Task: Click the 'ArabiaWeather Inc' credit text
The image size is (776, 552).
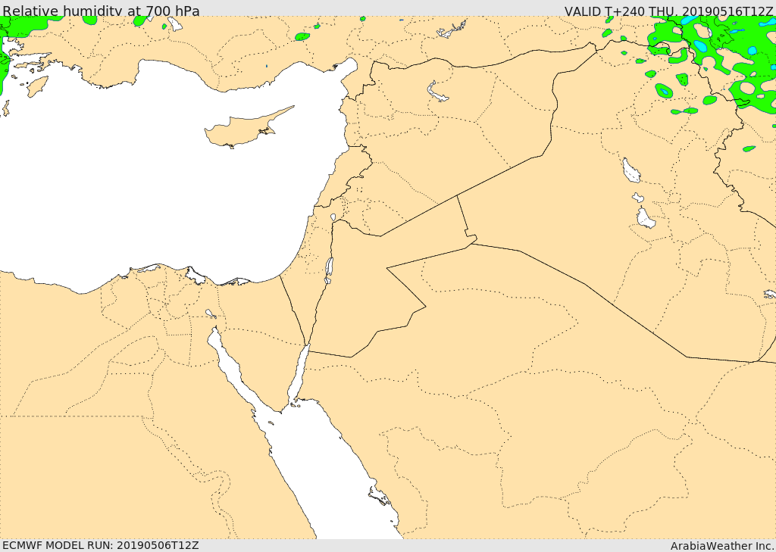Action: pyautogui.click(x=721, y=546)
